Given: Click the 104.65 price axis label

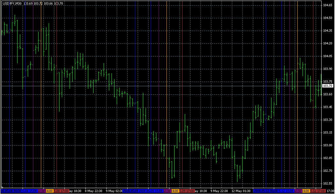Looking at the screenshot, I should click(x=327, y=6).
